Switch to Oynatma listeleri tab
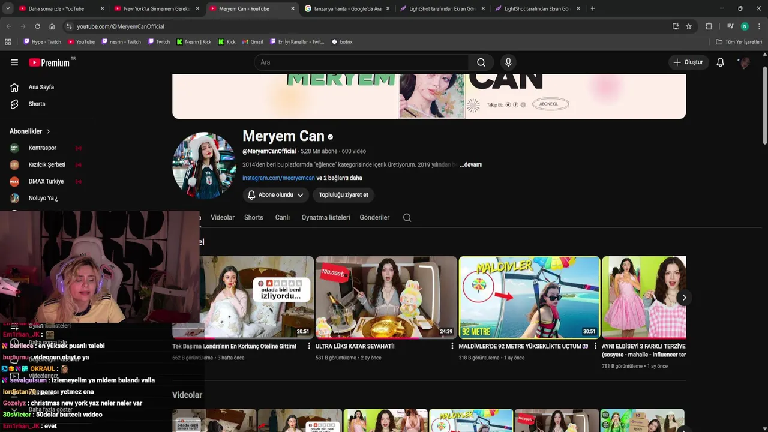Screen dimensions: 768x432 326,218
